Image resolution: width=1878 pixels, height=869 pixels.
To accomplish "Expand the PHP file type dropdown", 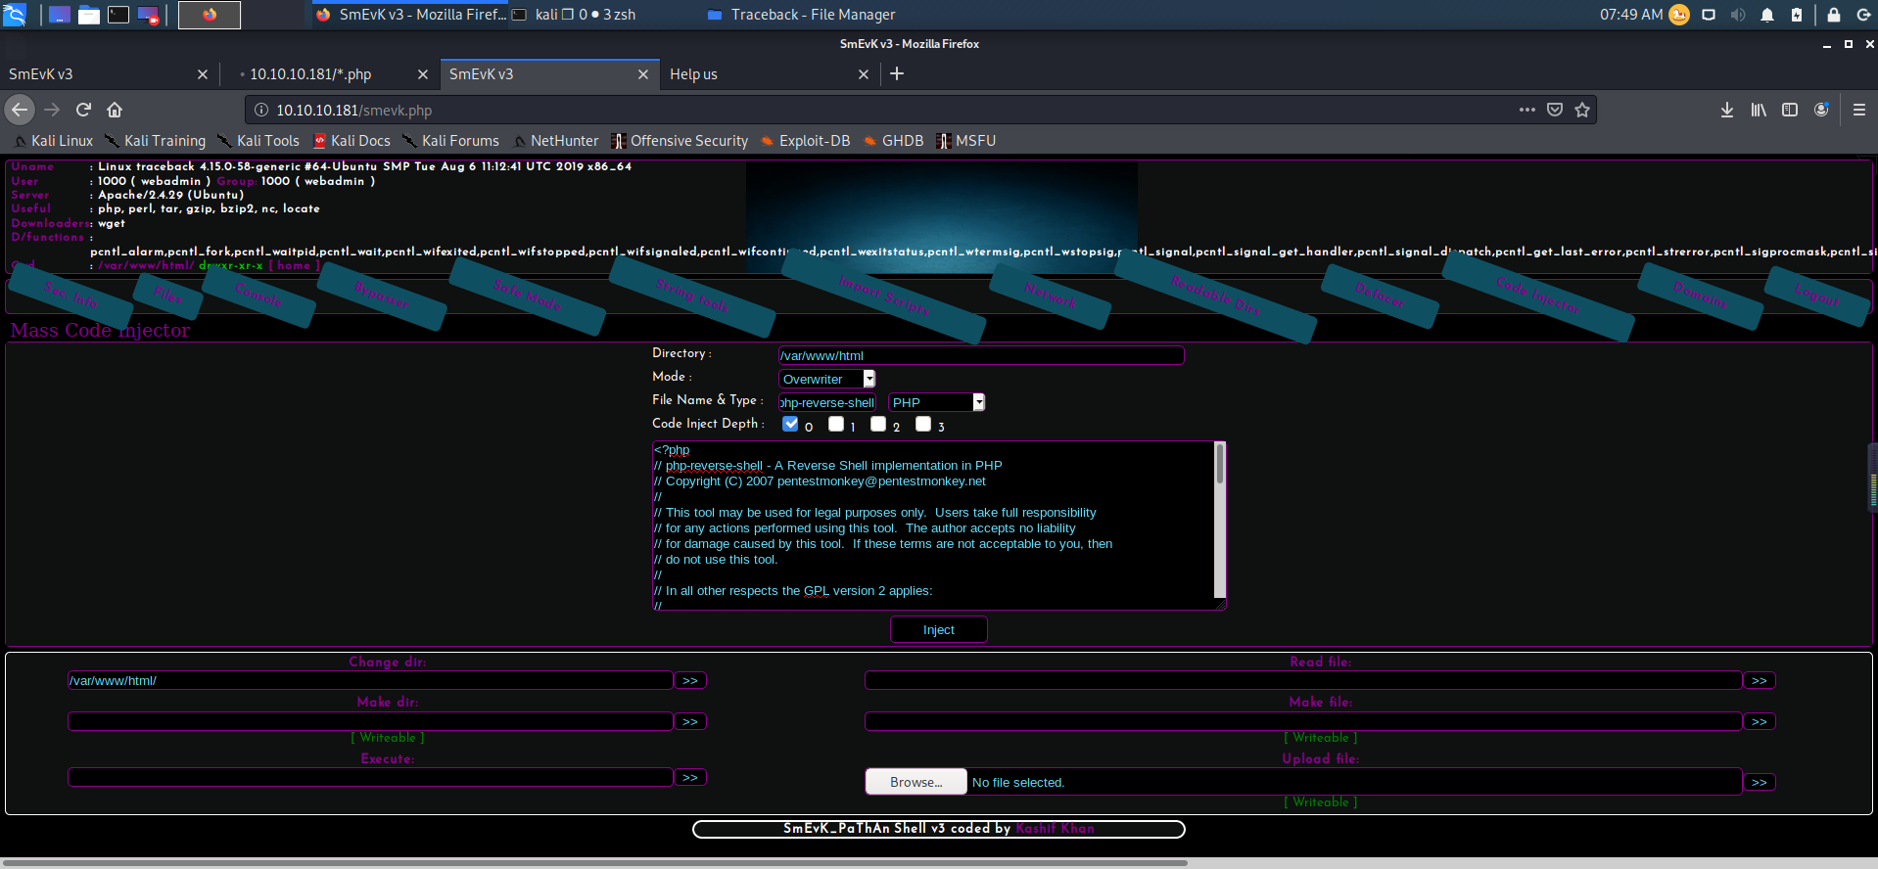I will 936,402.
